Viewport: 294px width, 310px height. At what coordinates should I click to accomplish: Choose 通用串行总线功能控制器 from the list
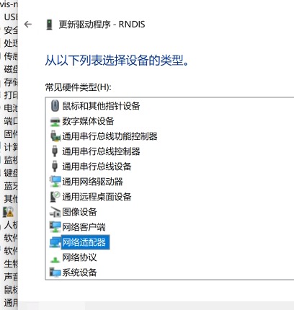(110, 136)
